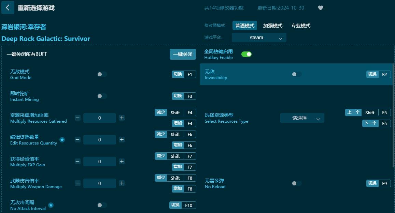395x213 pixels.
Task: Click star badge beside Edit Resources Quantity
Action: tap(62, 140)
